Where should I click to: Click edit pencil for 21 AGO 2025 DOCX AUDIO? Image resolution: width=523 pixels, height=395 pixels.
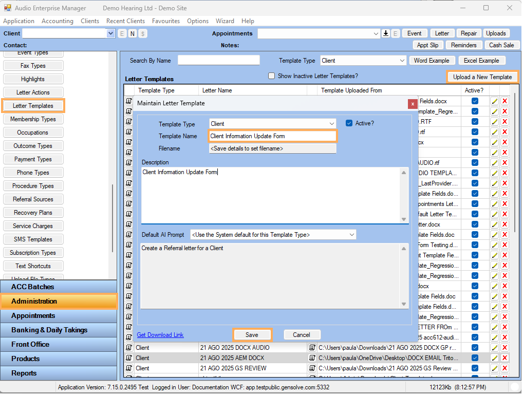pos(494,348)
